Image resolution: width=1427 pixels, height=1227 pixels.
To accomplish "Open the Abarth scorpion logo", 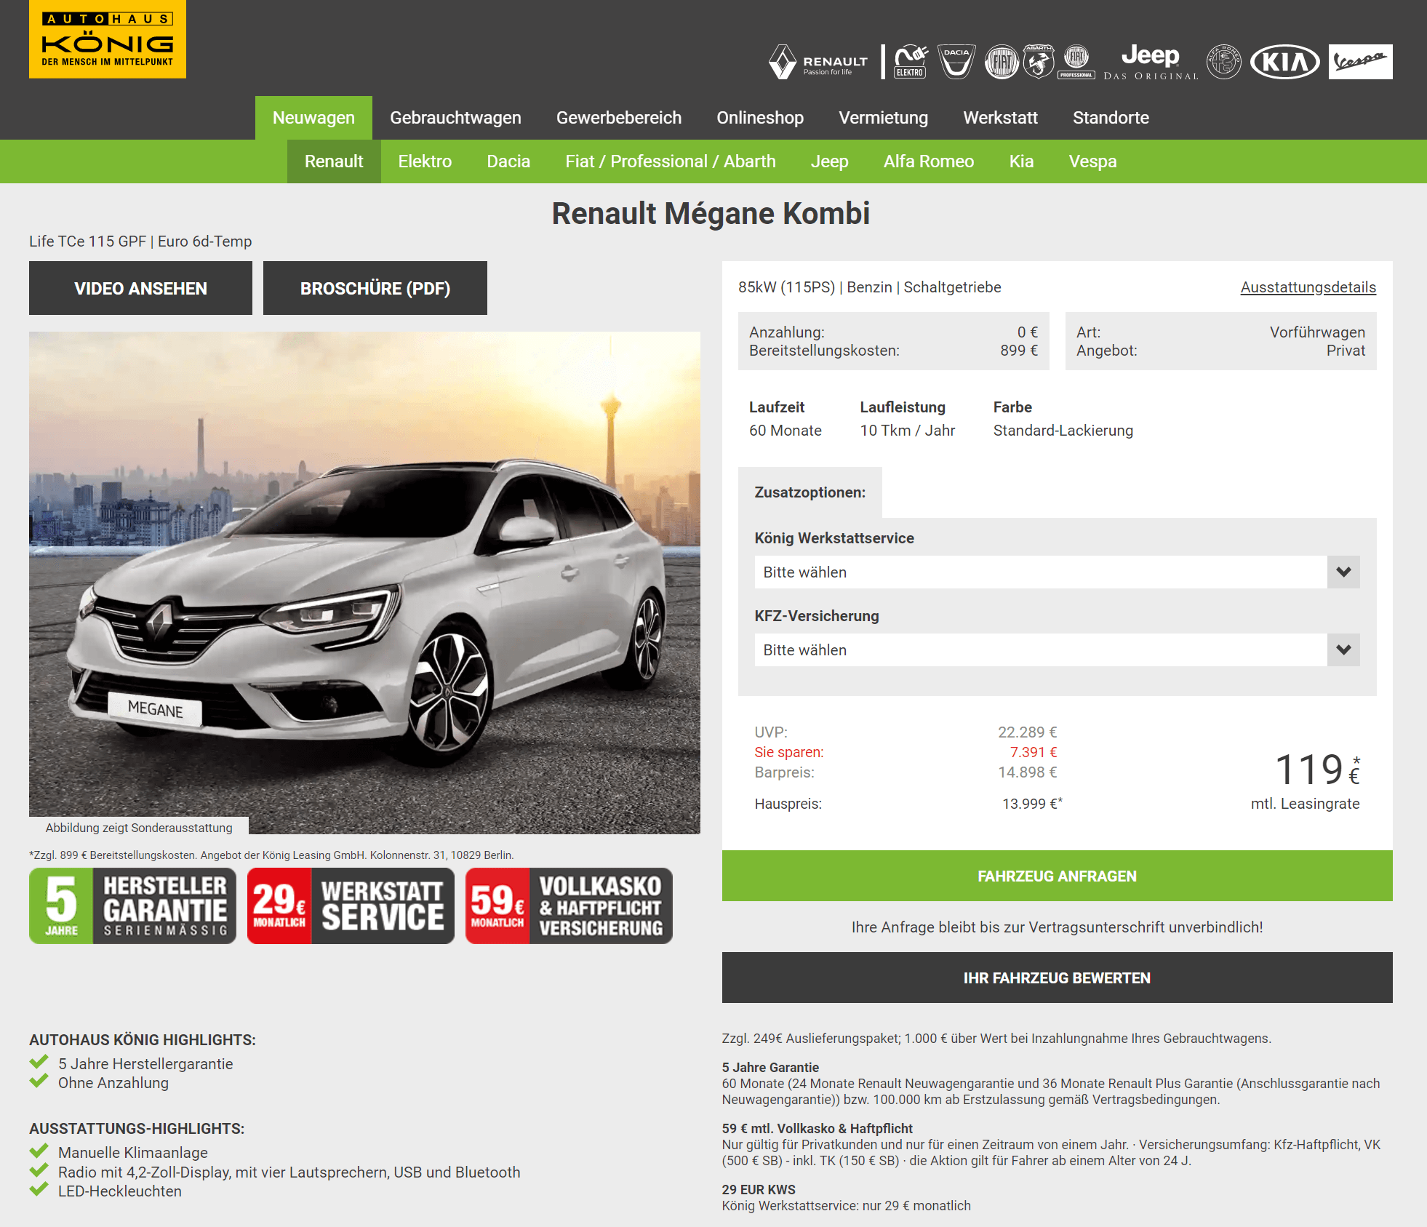I will [x=1039, y=62].
